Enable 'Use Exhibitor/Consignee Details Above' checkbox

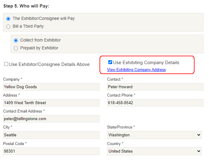(x=6, y=64)
